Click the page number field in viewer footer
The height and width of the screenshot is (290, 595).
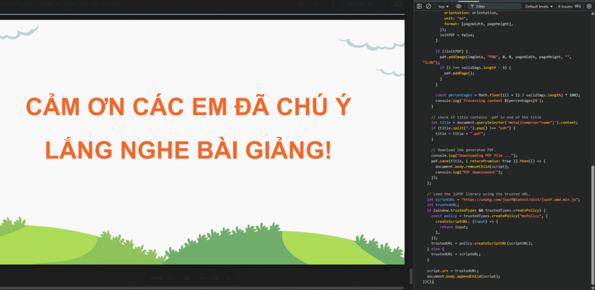coord(170,278)
